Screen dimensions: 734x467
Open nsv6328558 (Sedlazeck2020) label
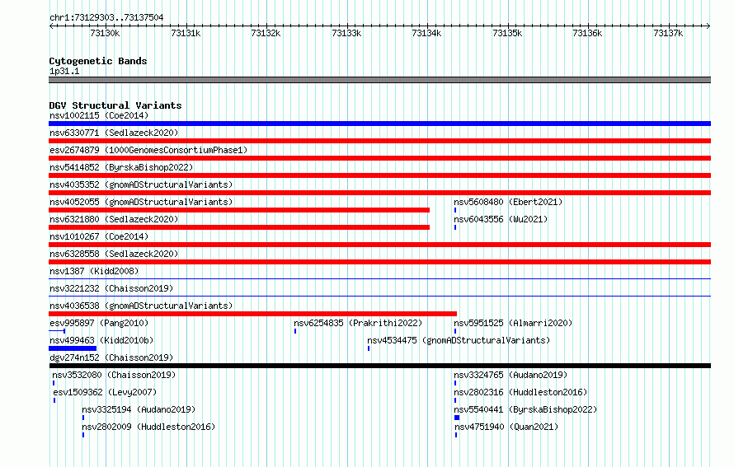(x=114, y=254)
